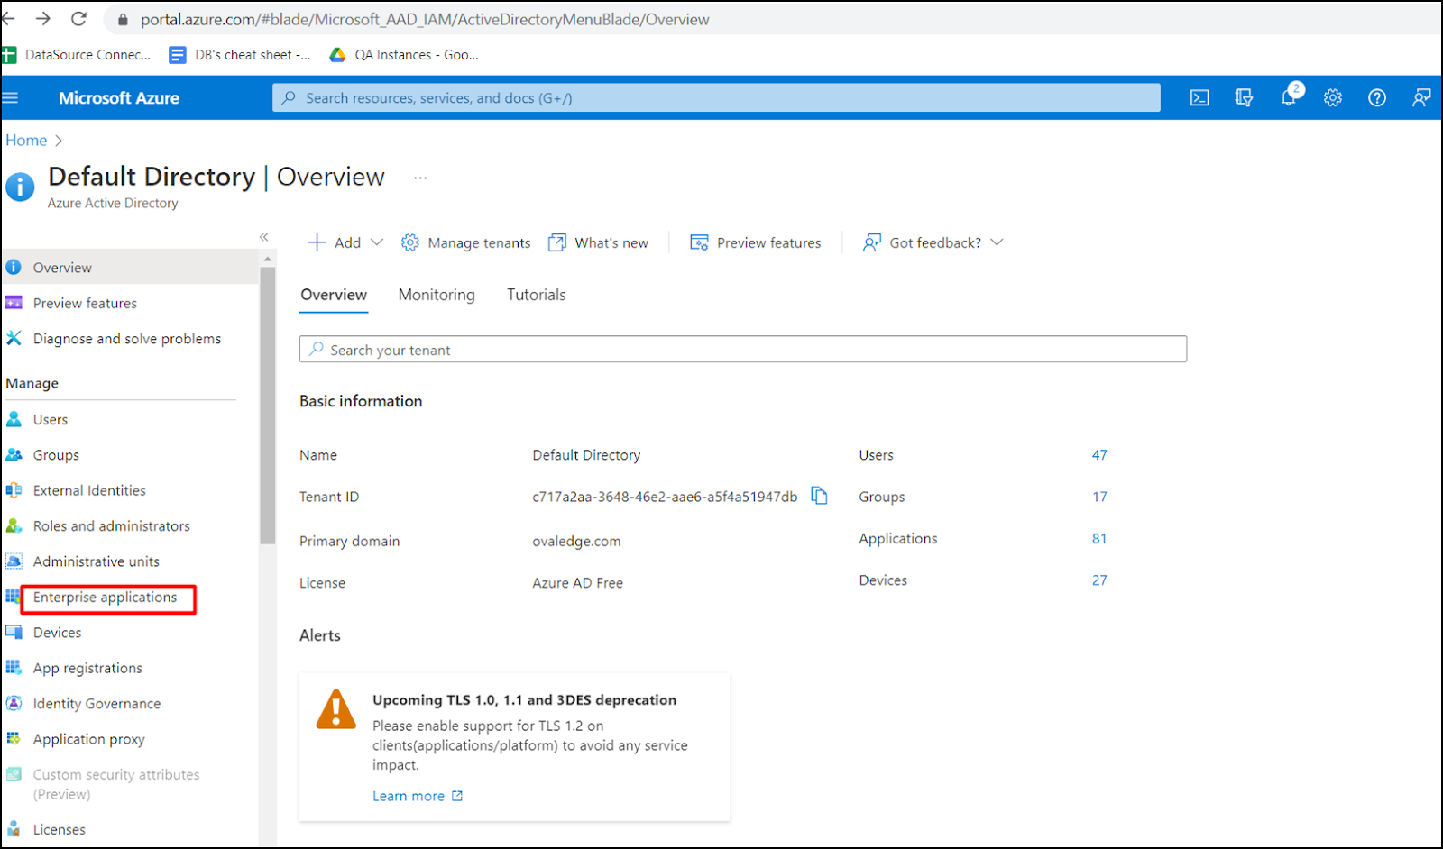Open Enterprise applications menu item

[x=106, y=597]
